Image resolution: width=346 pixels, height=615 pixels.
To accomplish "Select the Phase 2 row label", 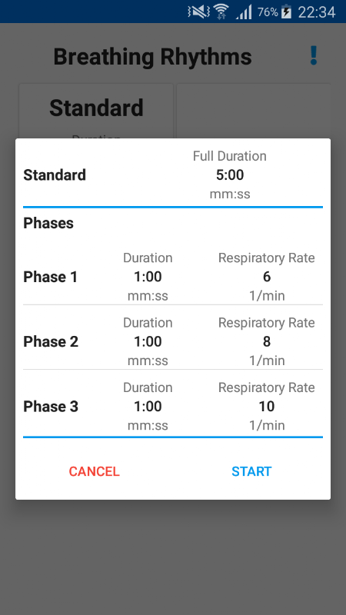I will [x=51, y=341].
